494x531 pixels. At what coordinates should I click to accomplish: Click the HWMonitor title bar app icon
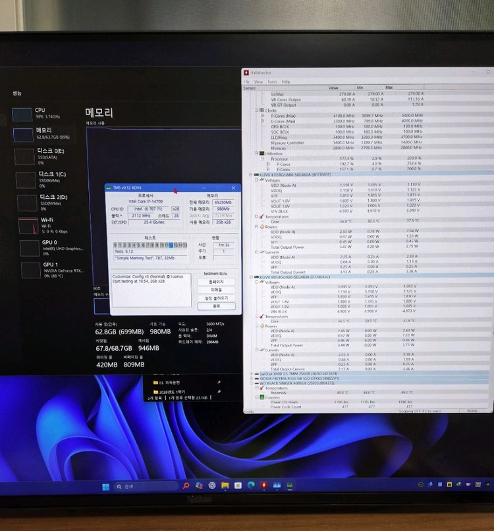tap(246, 72)
